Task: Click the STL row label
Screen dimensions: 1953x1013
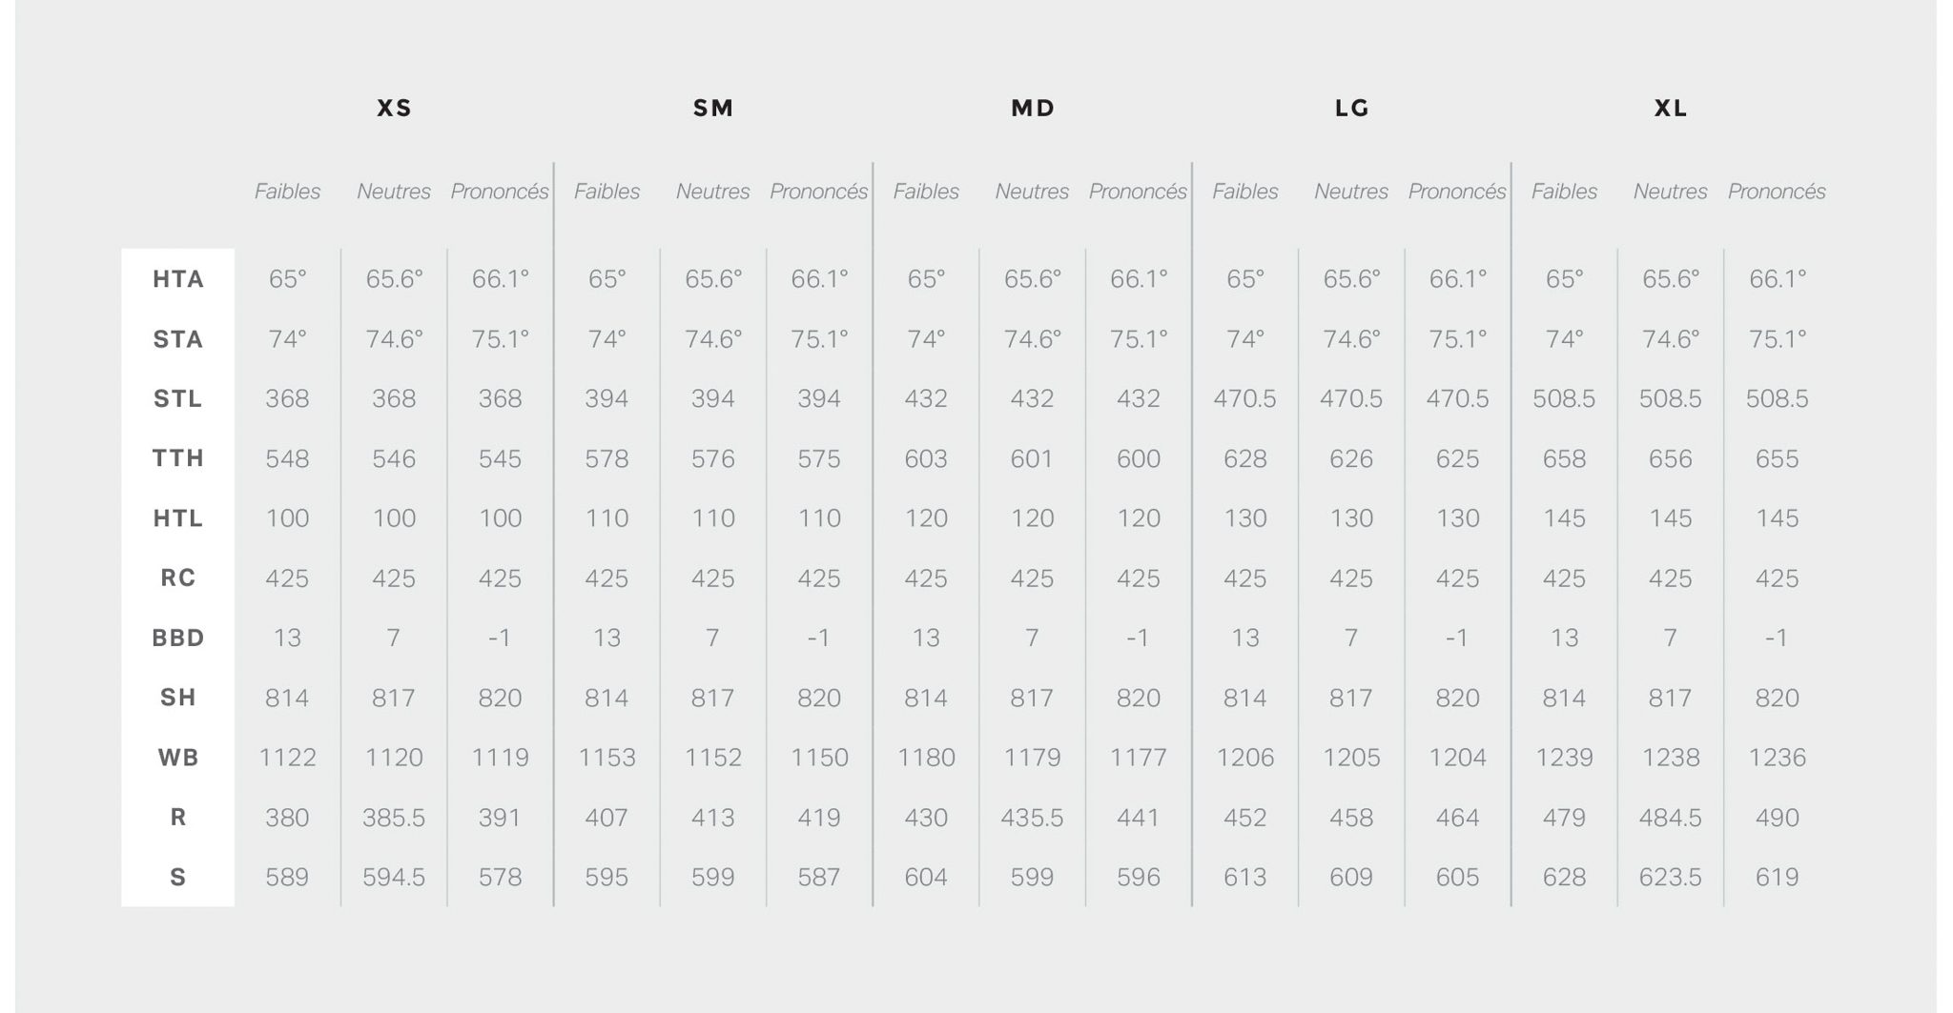Action: point(178,398)
